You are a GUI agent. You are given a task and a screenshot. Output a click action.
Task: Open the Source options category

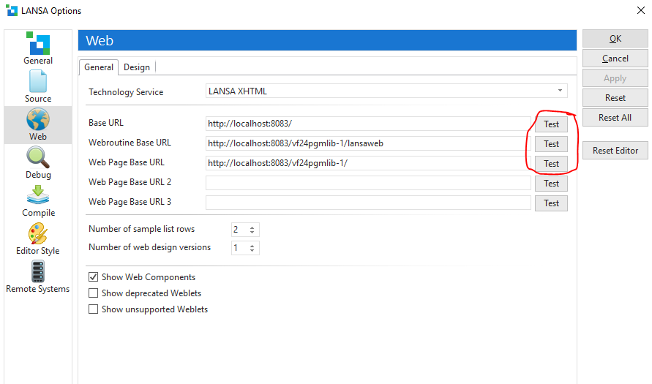[x=38, y=86]
